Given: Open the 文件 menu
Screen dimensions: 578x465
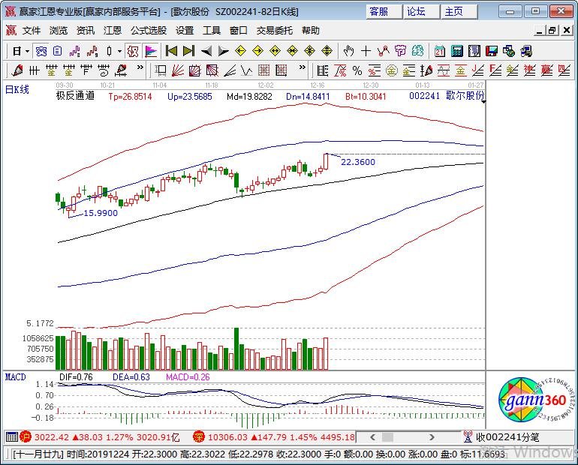Looking at the screenshot, I should tap(32, 31).
